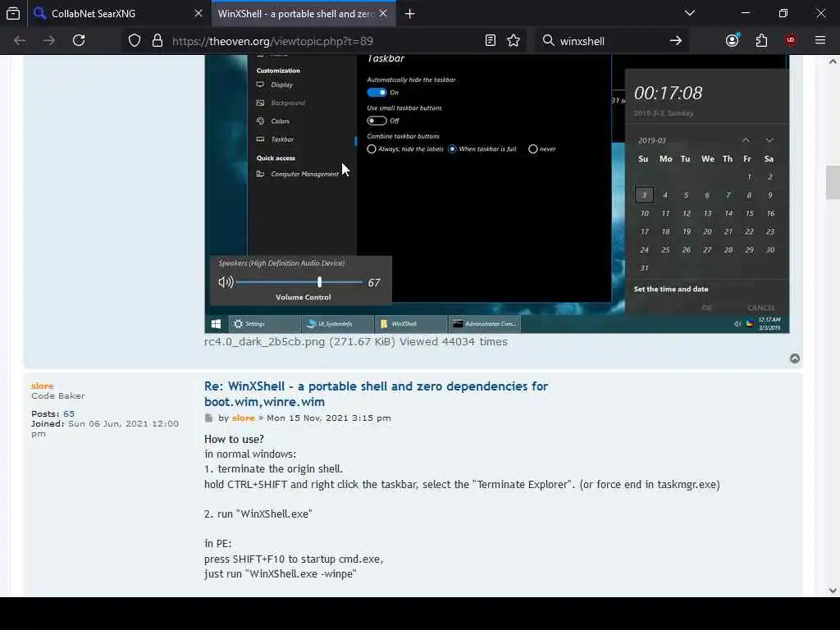
Task: Select Taskbar in the settings sidebar
Action: (x=282, y=139)
